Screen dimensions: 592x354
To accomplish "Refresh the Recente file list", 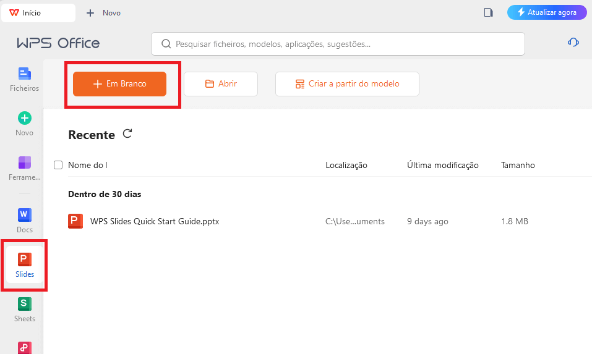I will tap(127, 133).
